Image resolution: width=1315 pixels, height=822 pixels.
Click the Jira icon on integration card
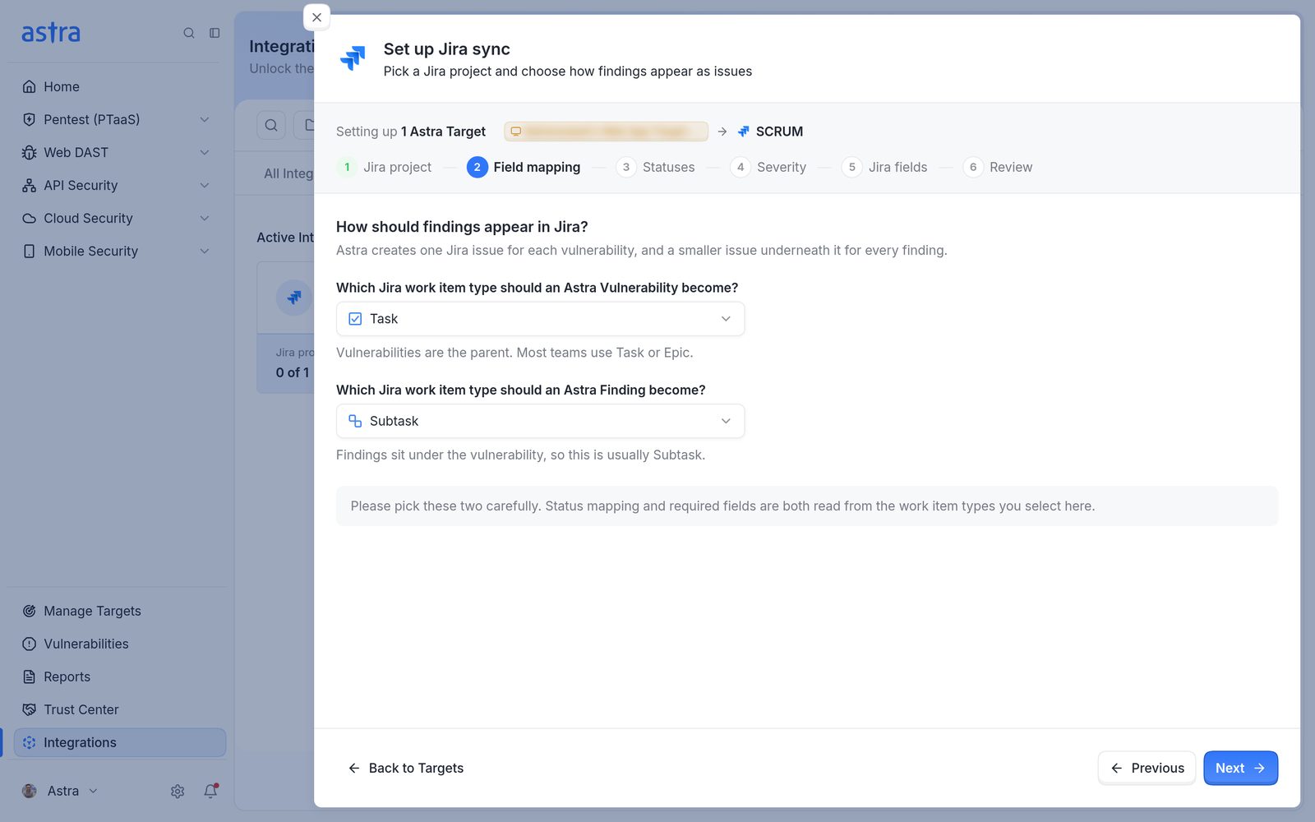pyautogui.click(x=293, y=298)
